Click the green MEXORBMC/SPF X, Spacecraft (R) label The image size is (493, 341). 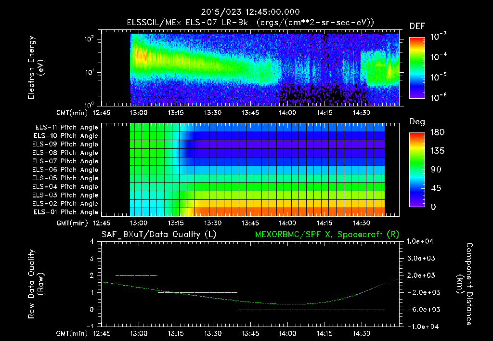pyautogui.click(x=327, y=235)
